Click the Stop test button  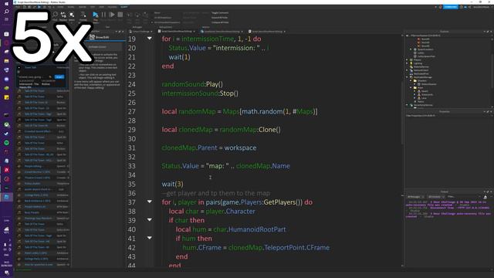(x=120, y=15)
